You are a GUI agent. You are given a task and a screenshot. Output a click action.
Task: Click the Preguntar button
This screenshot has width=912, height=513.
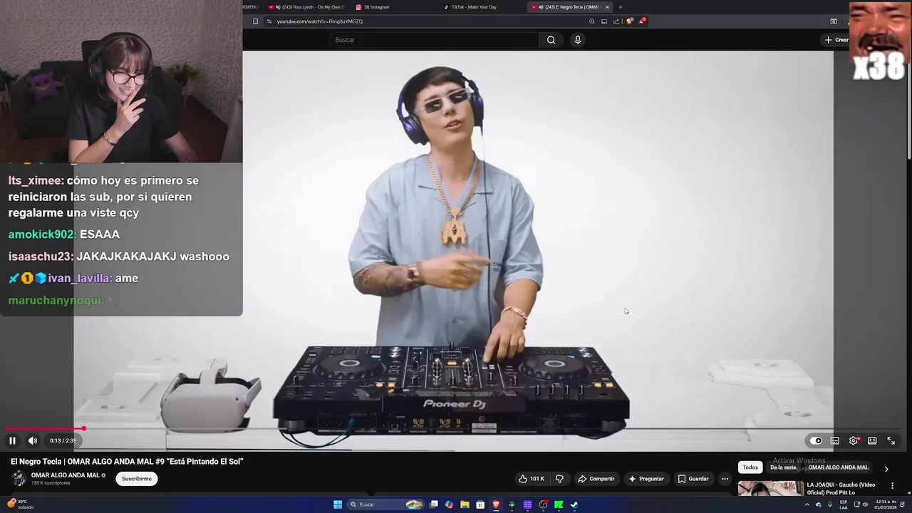646,479
